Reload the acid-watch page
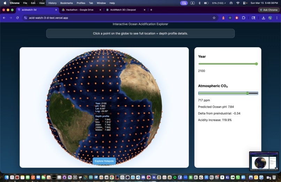The width and height of the screenshot is (281, 182). (x=17, y=18)
